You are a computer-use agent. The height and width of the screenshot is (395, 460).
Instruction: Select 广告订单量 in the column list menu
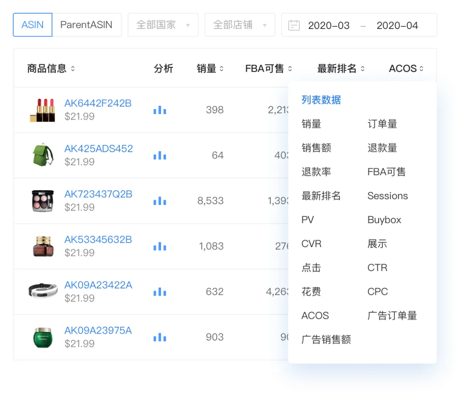coord(392,315)
